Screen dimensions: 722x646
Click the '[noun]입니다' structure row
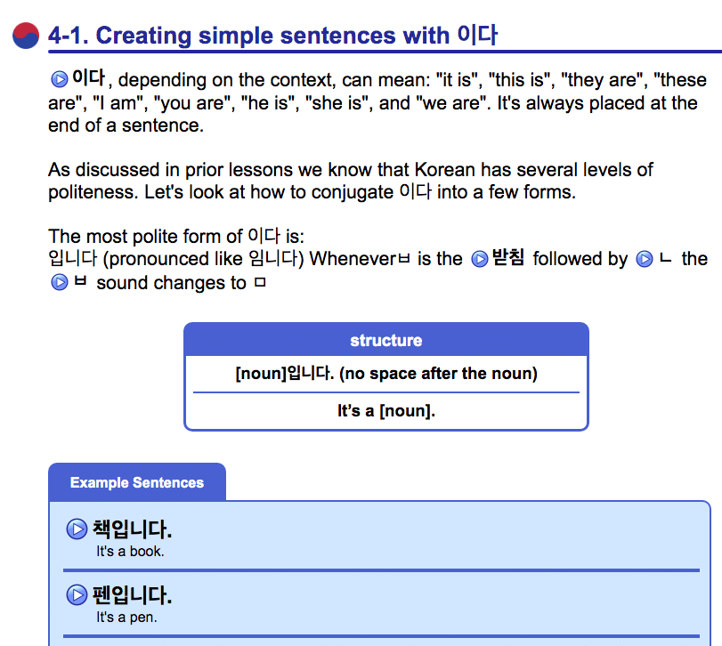click(385, 374)
